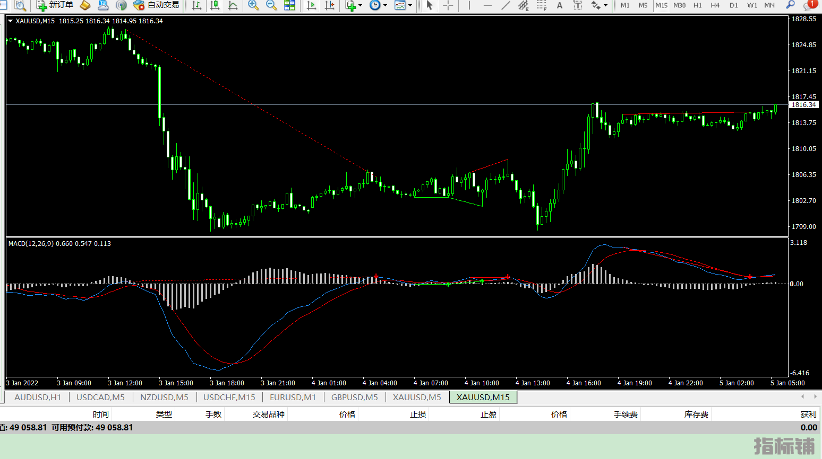Image resolution: width=822 pixels, height=459 pixels.
Task: Switch timeframe to M30
Action: click(679, 5)
